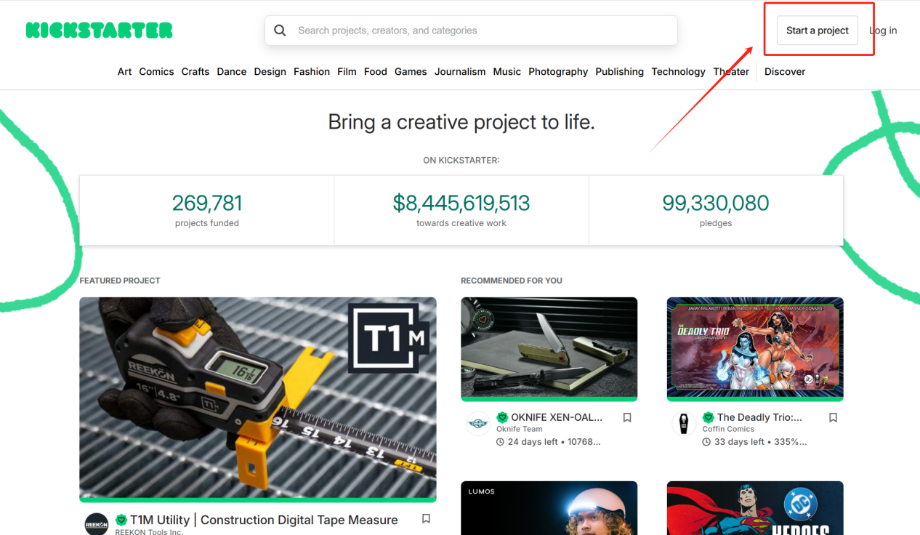Screen dimensions: 920x535
Task: Click the Coffin Comics avatar icon
Action: tap(684, 423)
